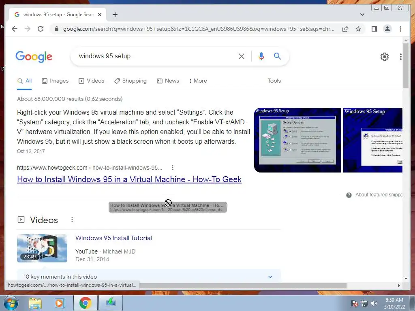
Task: Open Windows 95 Install Tutorial video link
Action: [113, 238]
